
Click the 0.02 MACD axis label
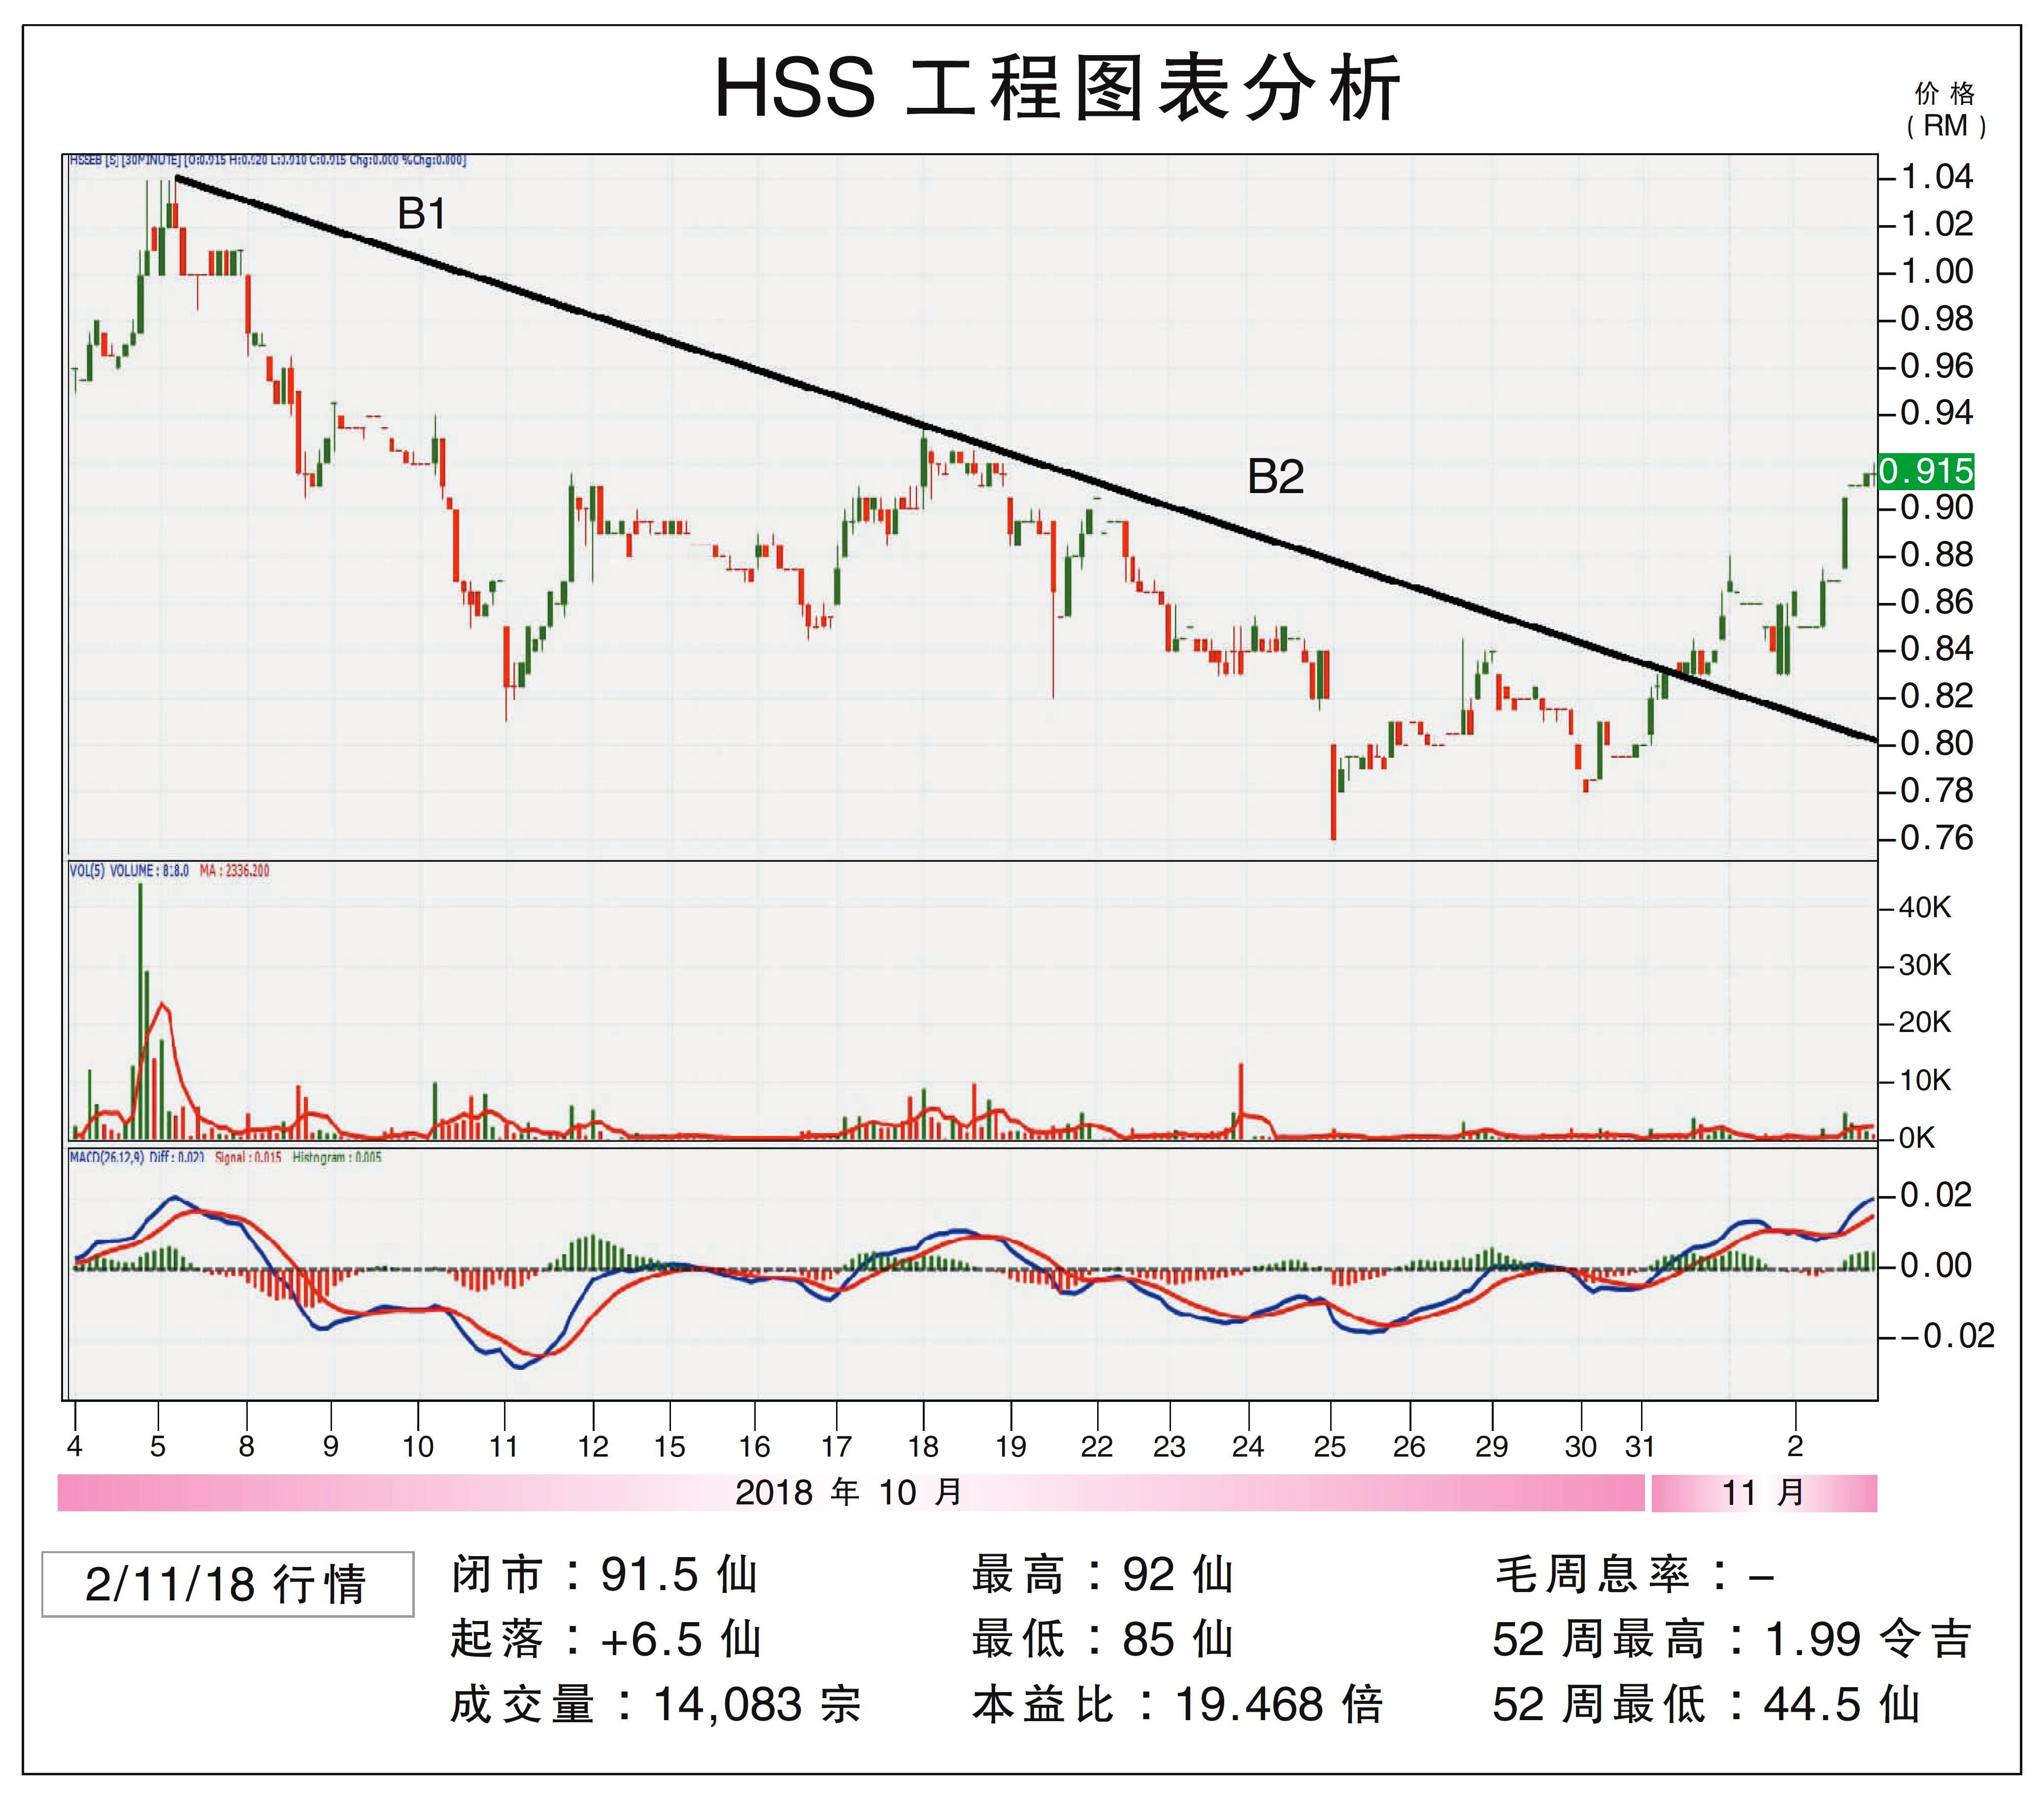1935,1194
